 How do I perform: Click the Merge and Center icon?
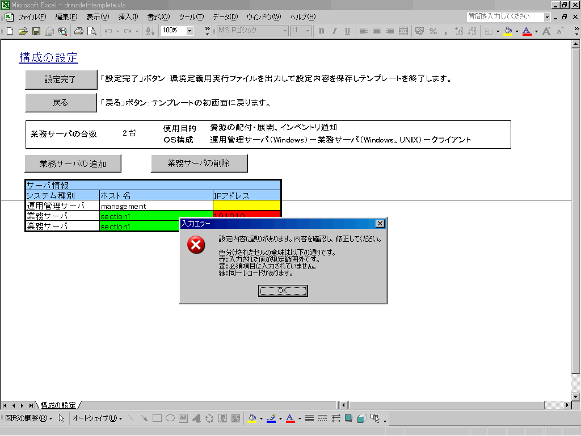point(403,31)
